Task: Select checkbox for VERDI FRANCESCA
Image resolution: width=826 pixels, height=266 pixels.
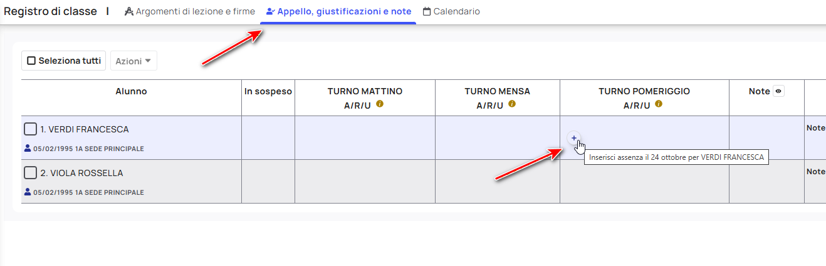Action: click(x=30, y=129)
